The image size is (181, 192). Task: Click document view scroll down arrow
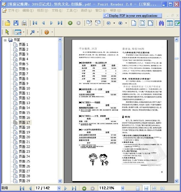pos(176,181)
